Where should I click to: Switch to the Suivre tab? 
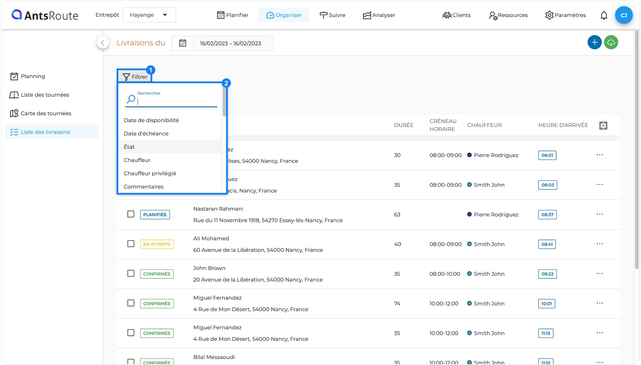pyautogui.click(x=332, y=15)
